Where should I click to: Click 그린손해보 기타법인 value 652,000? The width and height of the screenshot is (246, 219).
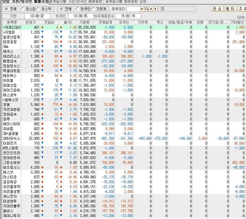pos(238,162)
